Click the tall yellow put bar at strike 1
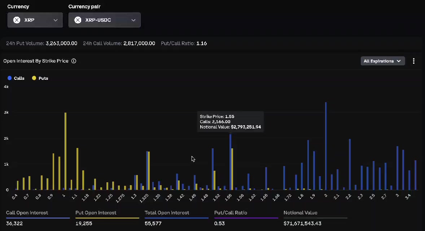This screenshot has width=425, height=231. coord(65,151)
